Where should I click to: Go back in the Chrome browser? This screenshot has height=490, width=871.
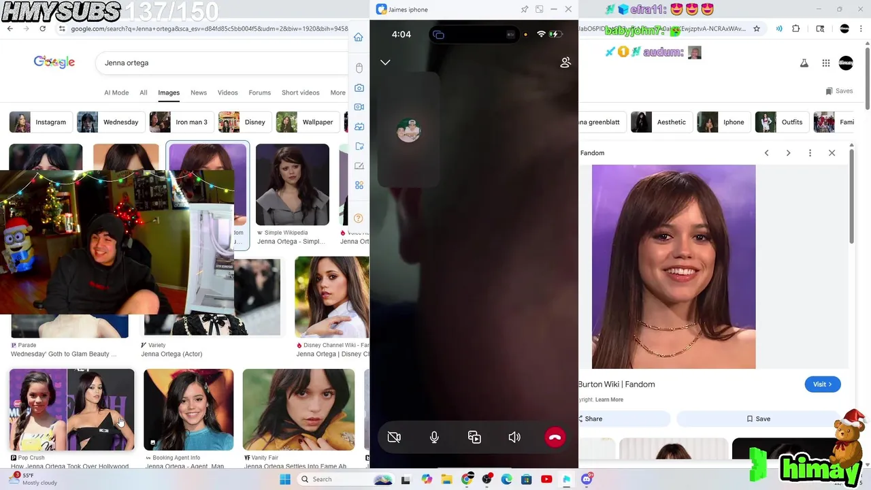10,29
